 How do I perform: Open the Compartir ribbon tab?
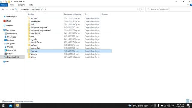click(21, 5)
